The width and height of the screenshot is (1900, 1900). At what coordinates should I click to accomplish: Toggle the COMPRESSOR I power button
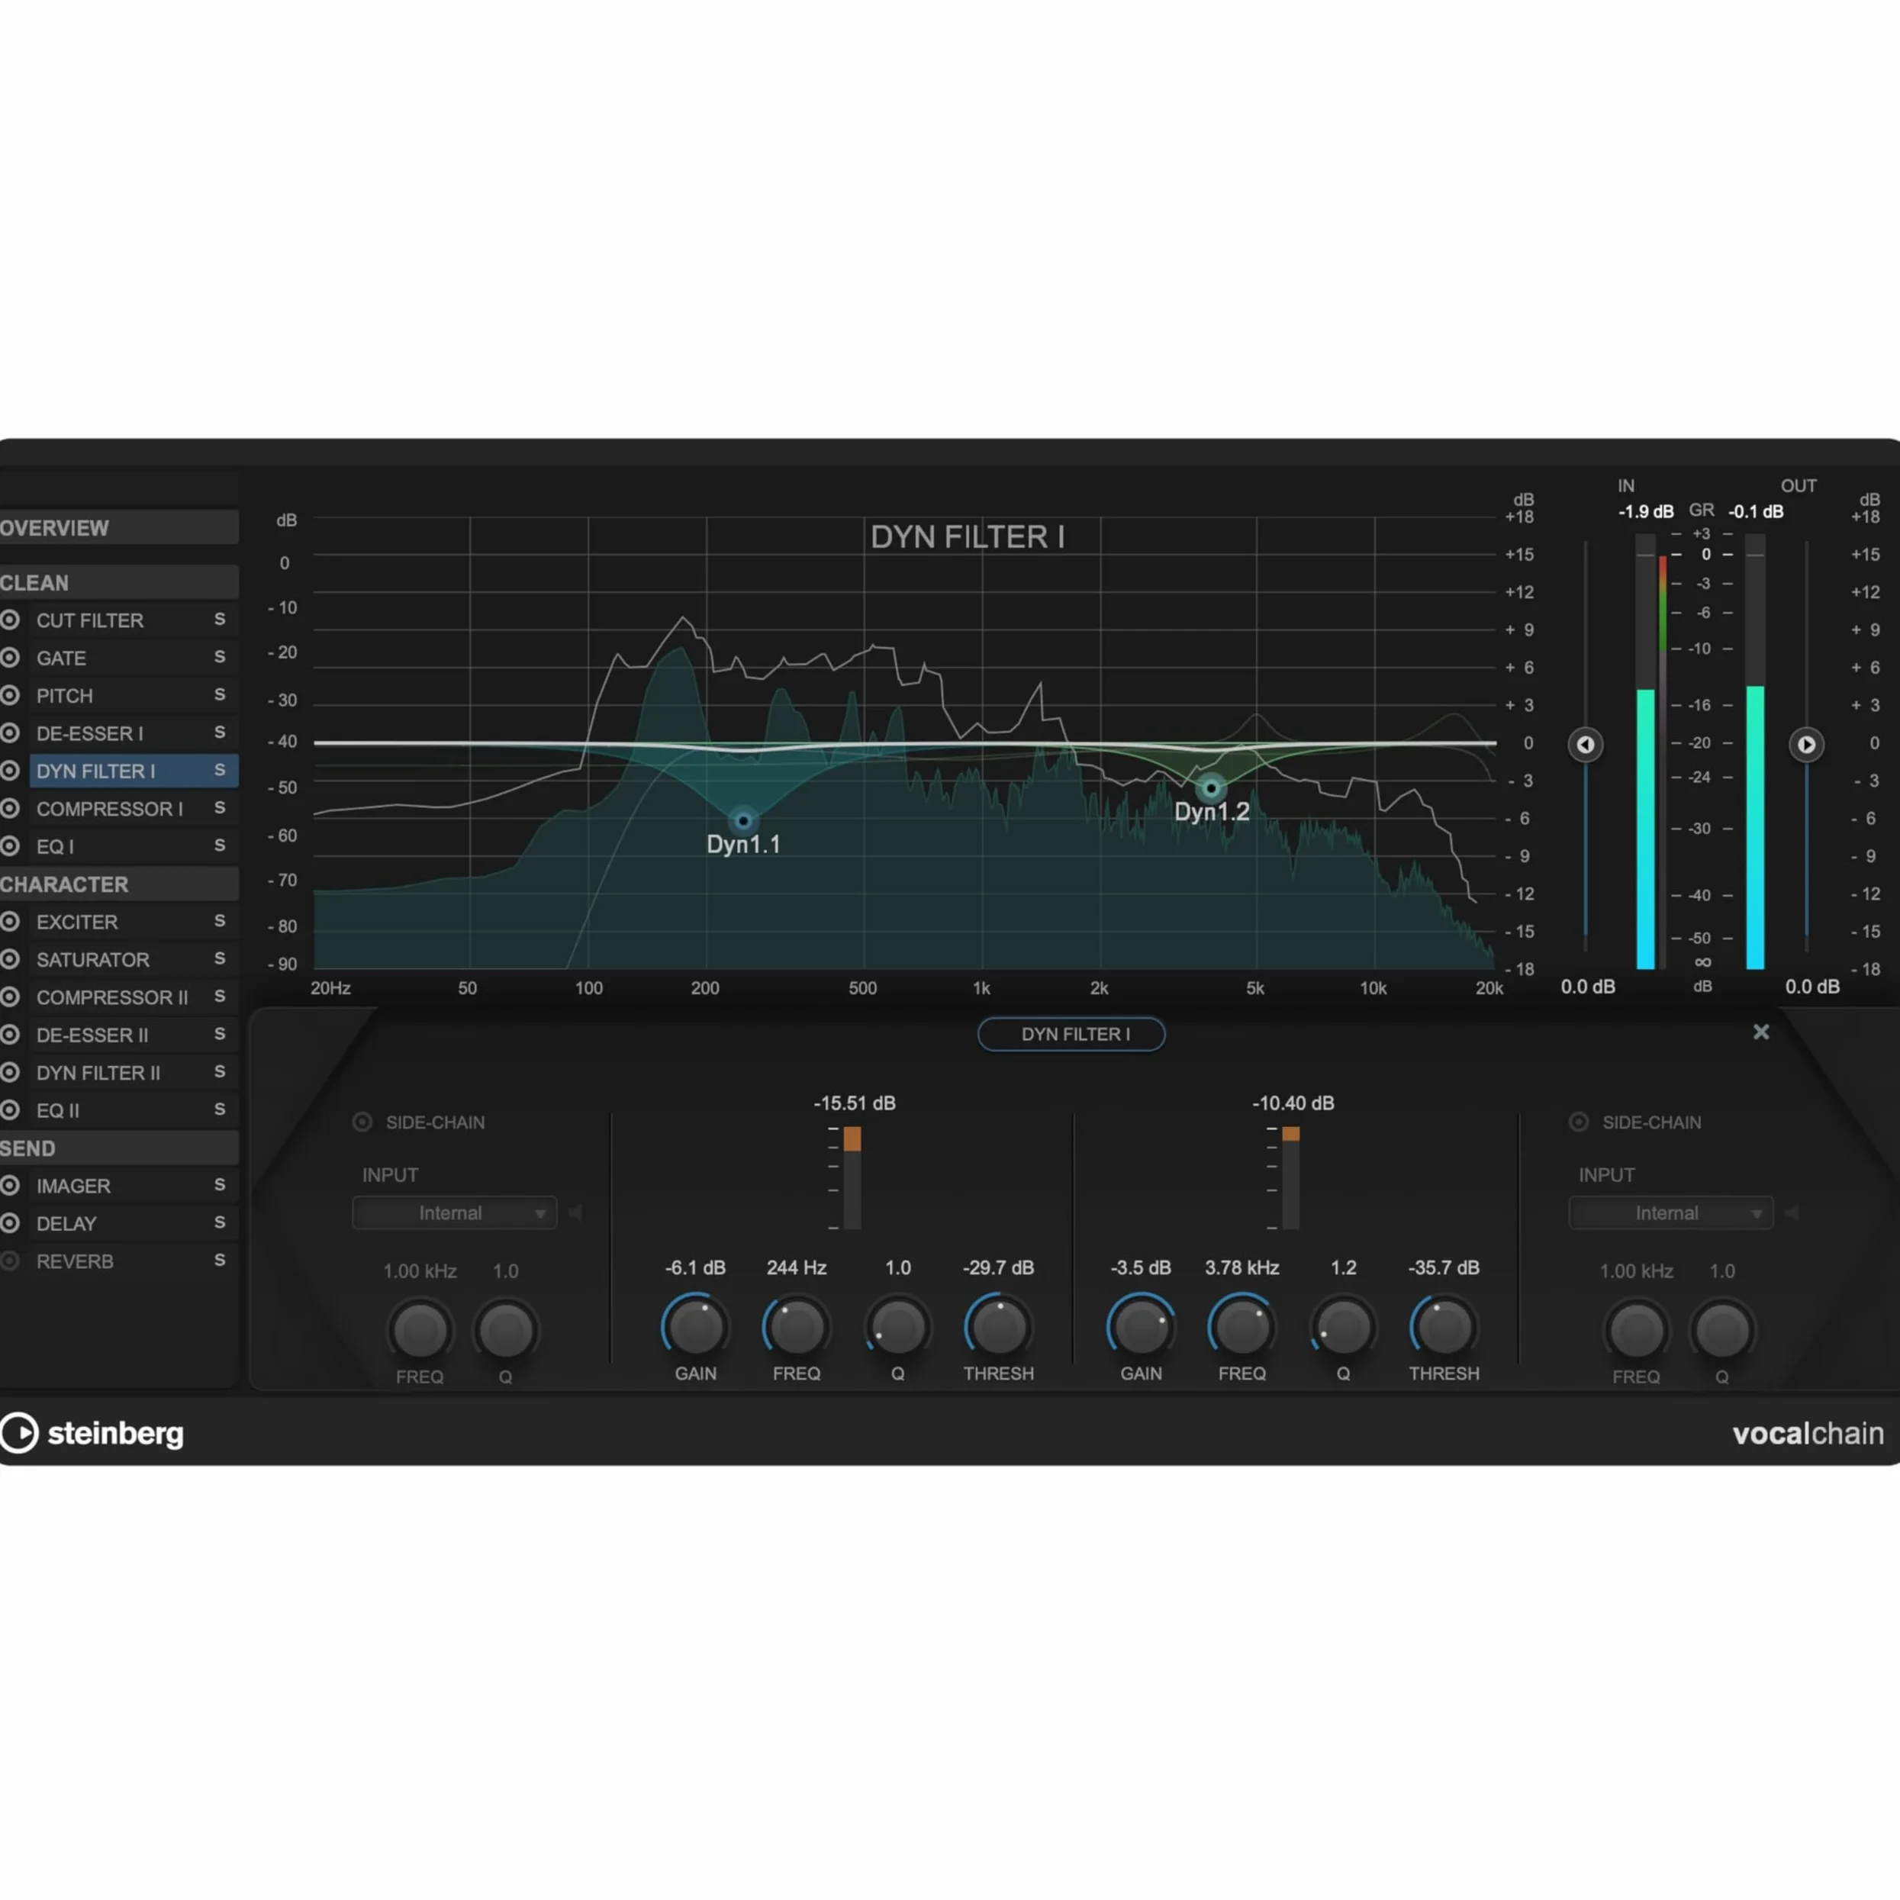coord(11,808)
